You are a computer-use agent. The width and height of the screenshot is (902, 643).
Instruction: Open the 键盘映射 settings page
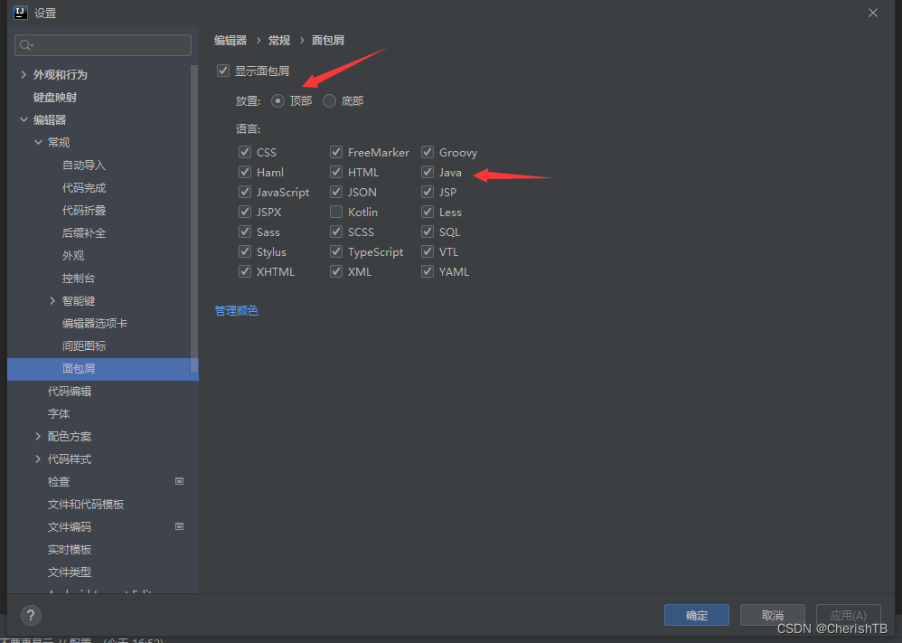(54, 98)
